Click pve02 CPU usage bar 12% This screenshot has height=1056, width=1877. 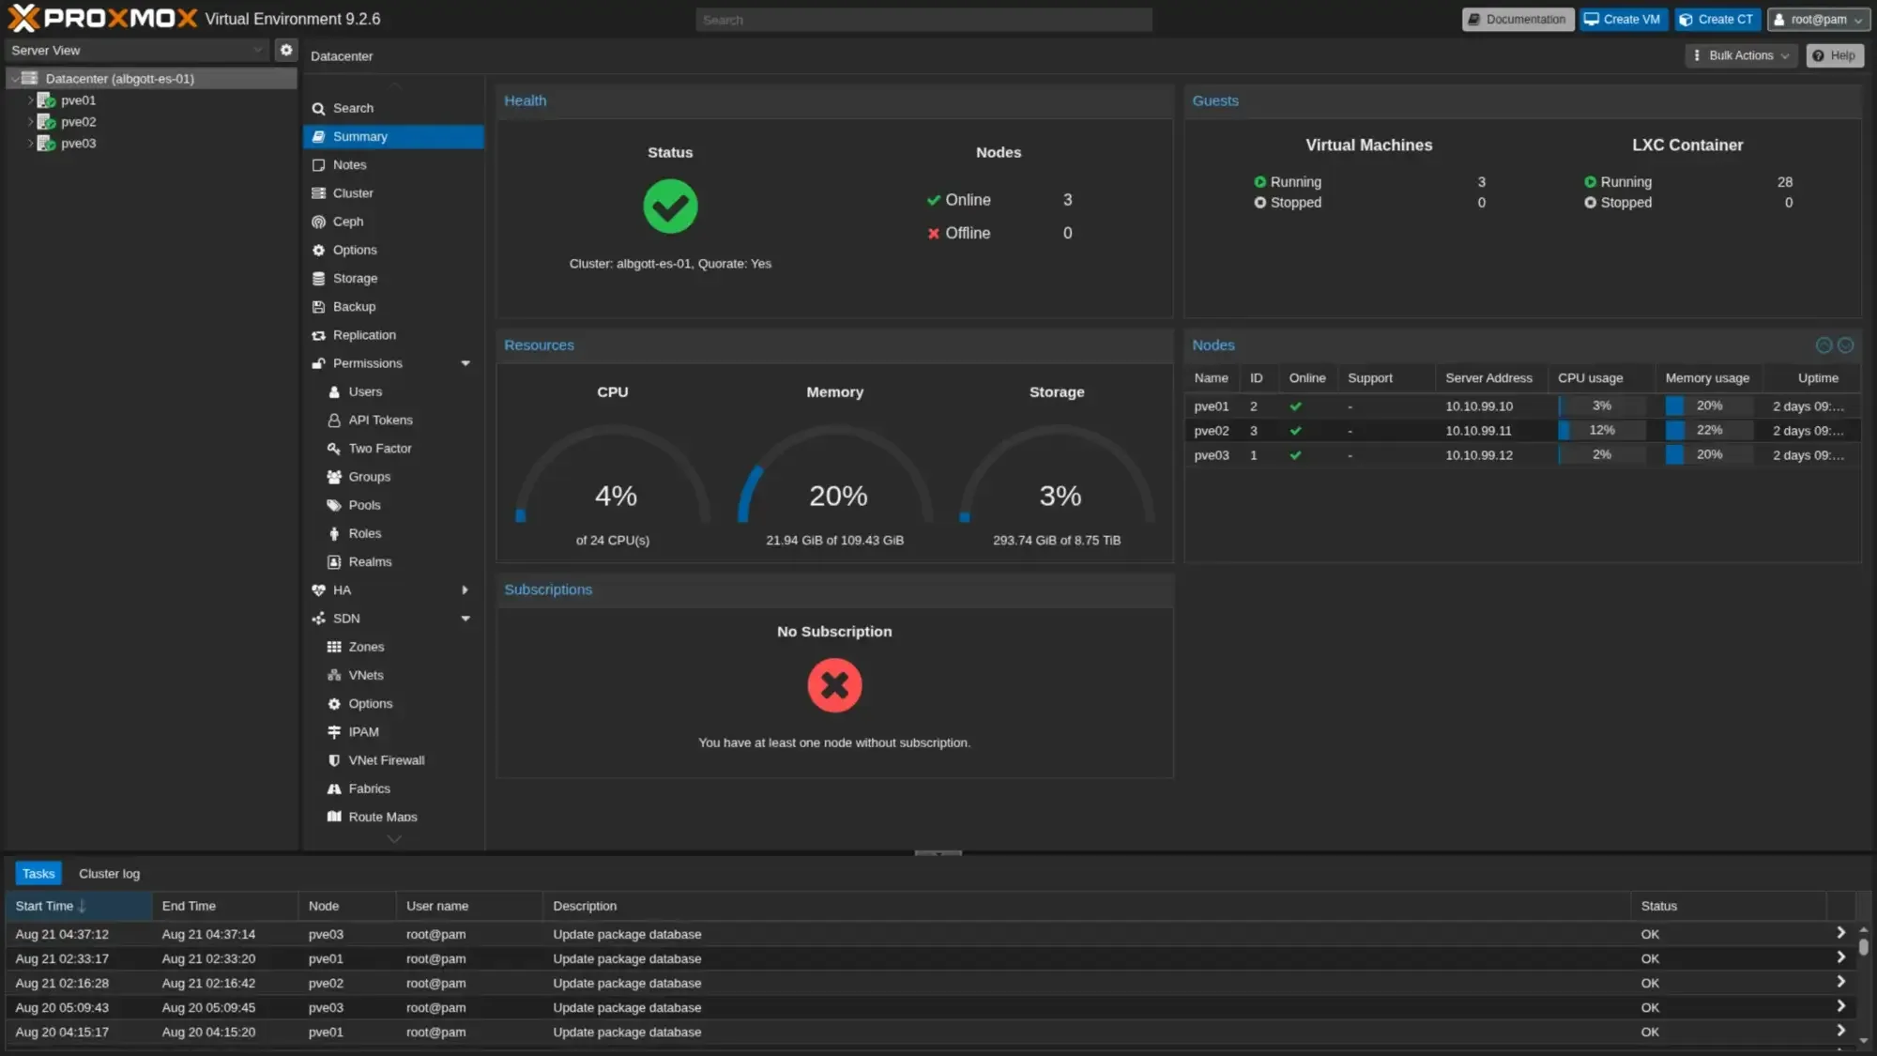click(1601, 431)
